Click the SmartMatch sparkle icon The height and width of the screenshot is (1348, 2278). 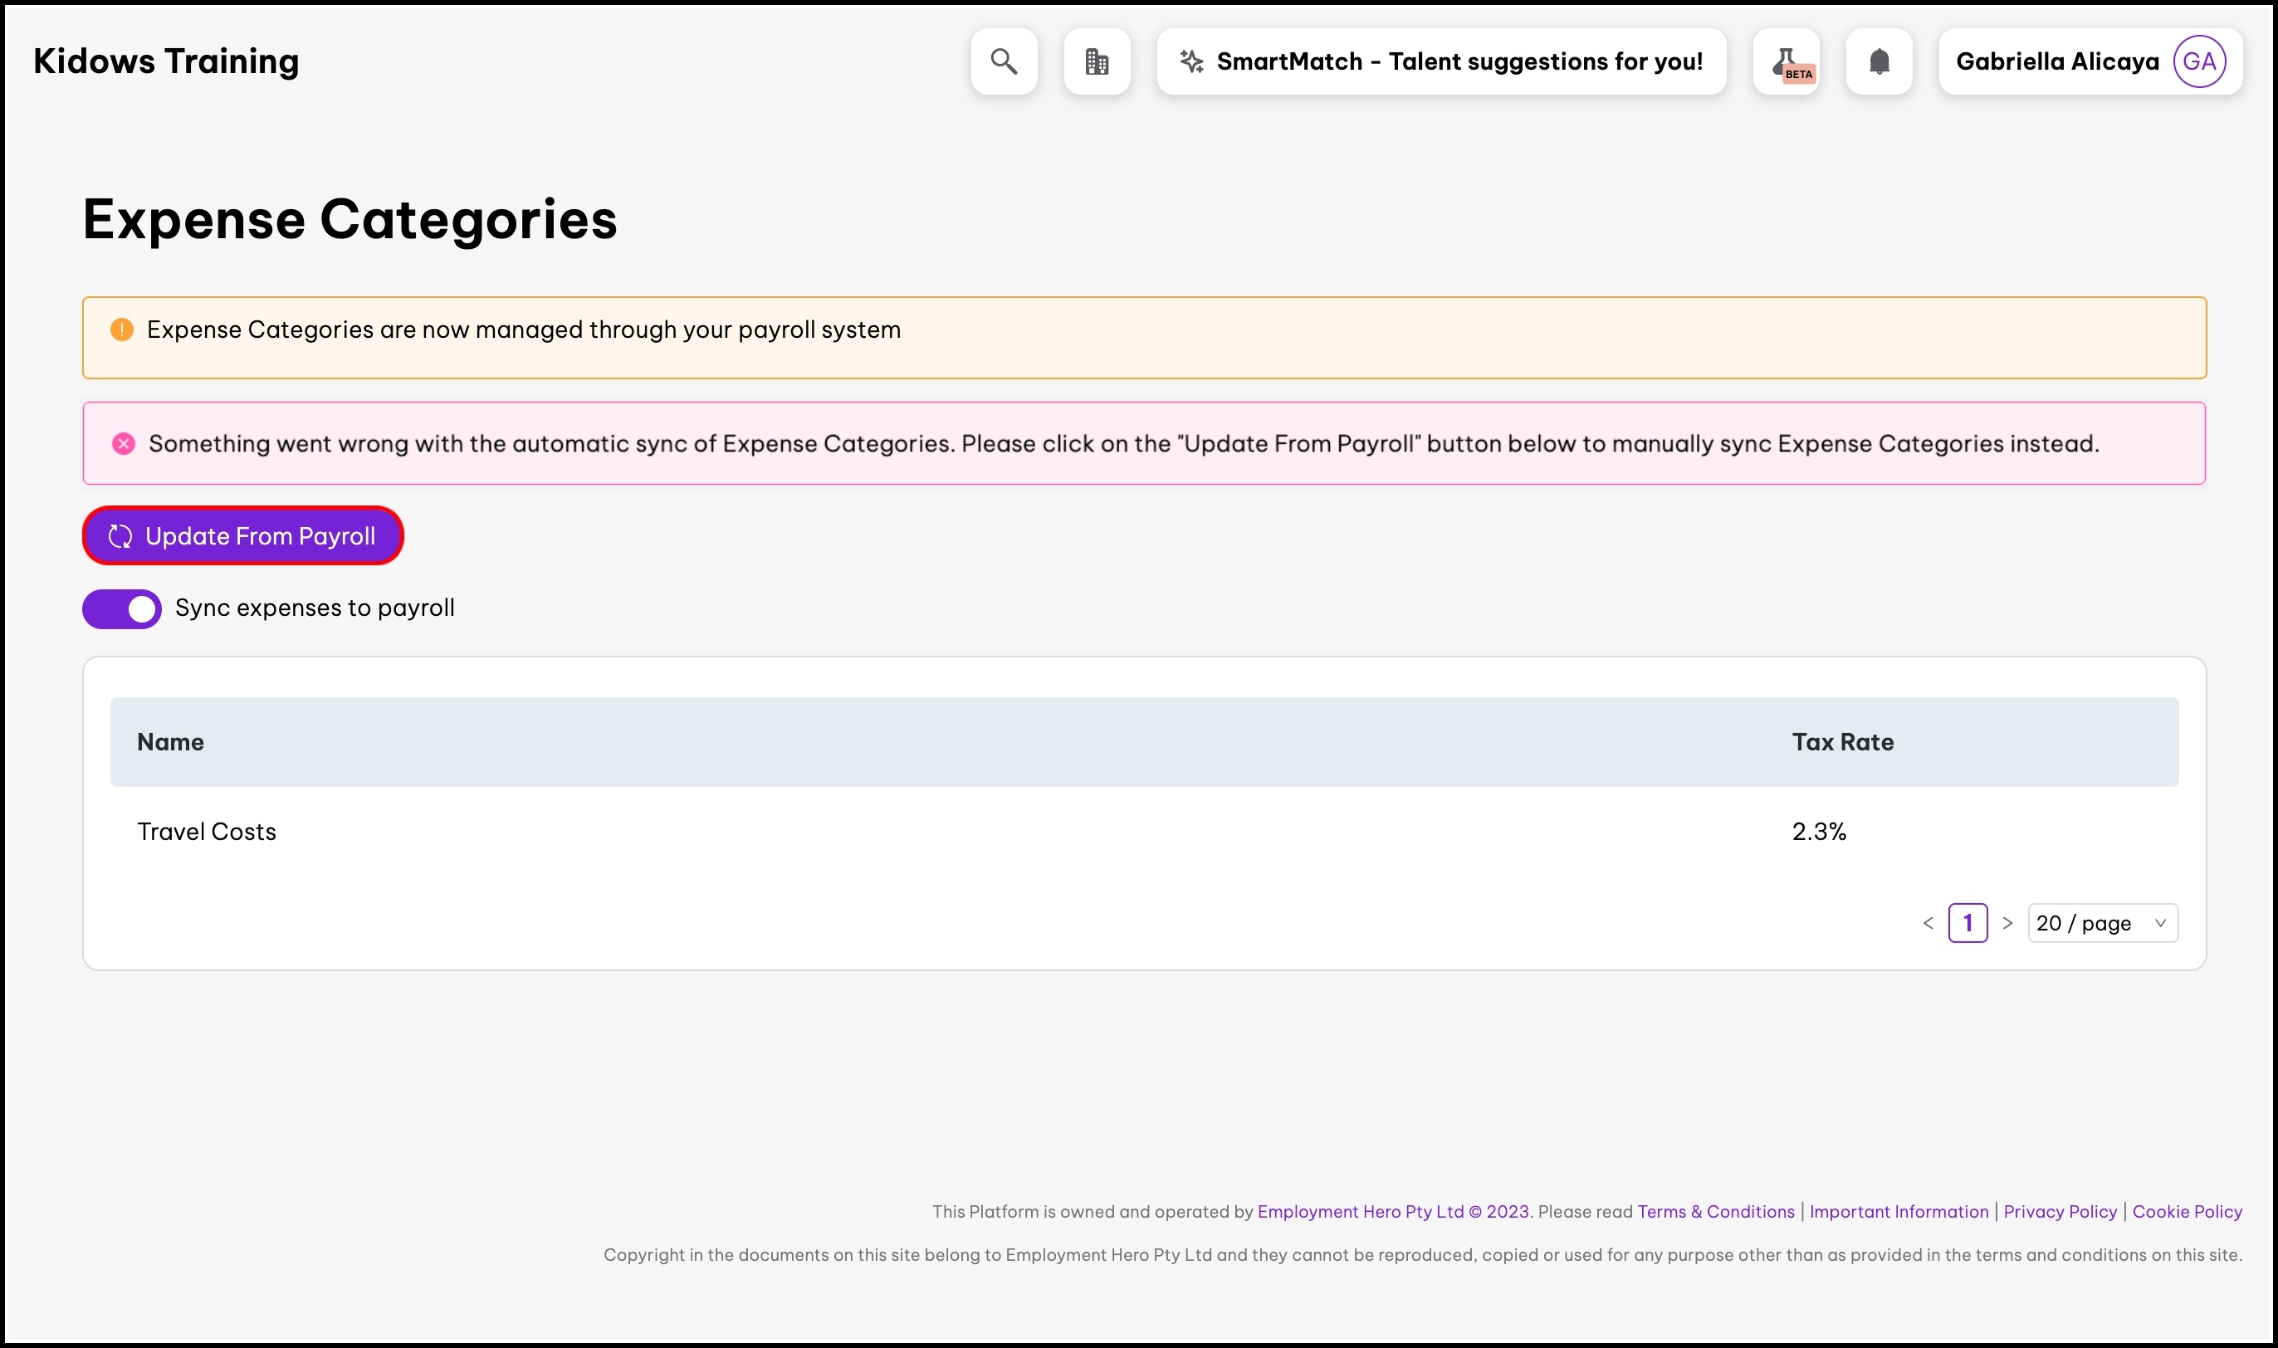click(x=1190, y=61)
